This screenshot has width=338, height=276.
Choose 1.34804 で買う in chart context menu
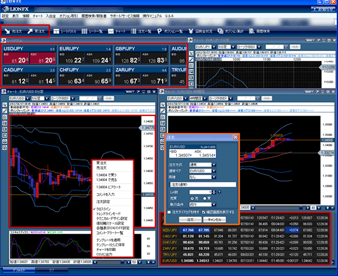(106, 175)
